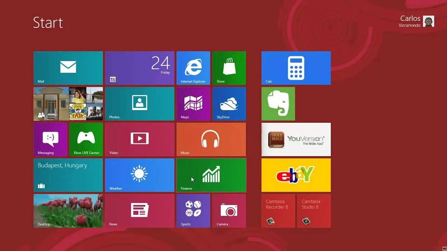The width and height of the screenshot is (447, 251).
Task: Open the People tile with photo collage
Action: (68, 104)
